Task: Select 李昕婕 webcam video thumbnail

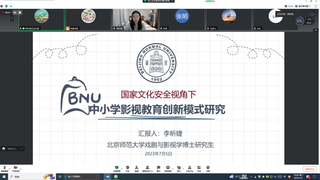Action: pyautogui.click(x=135, y=20)
